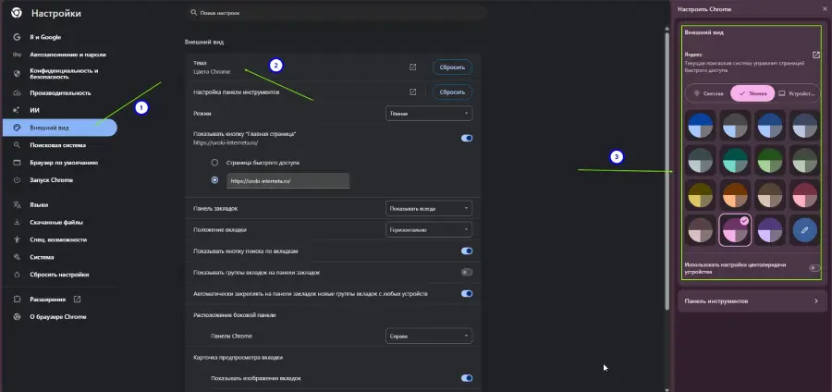Open Поисковая система settings section
Screen dimensions: 832x392
(59, 145)
